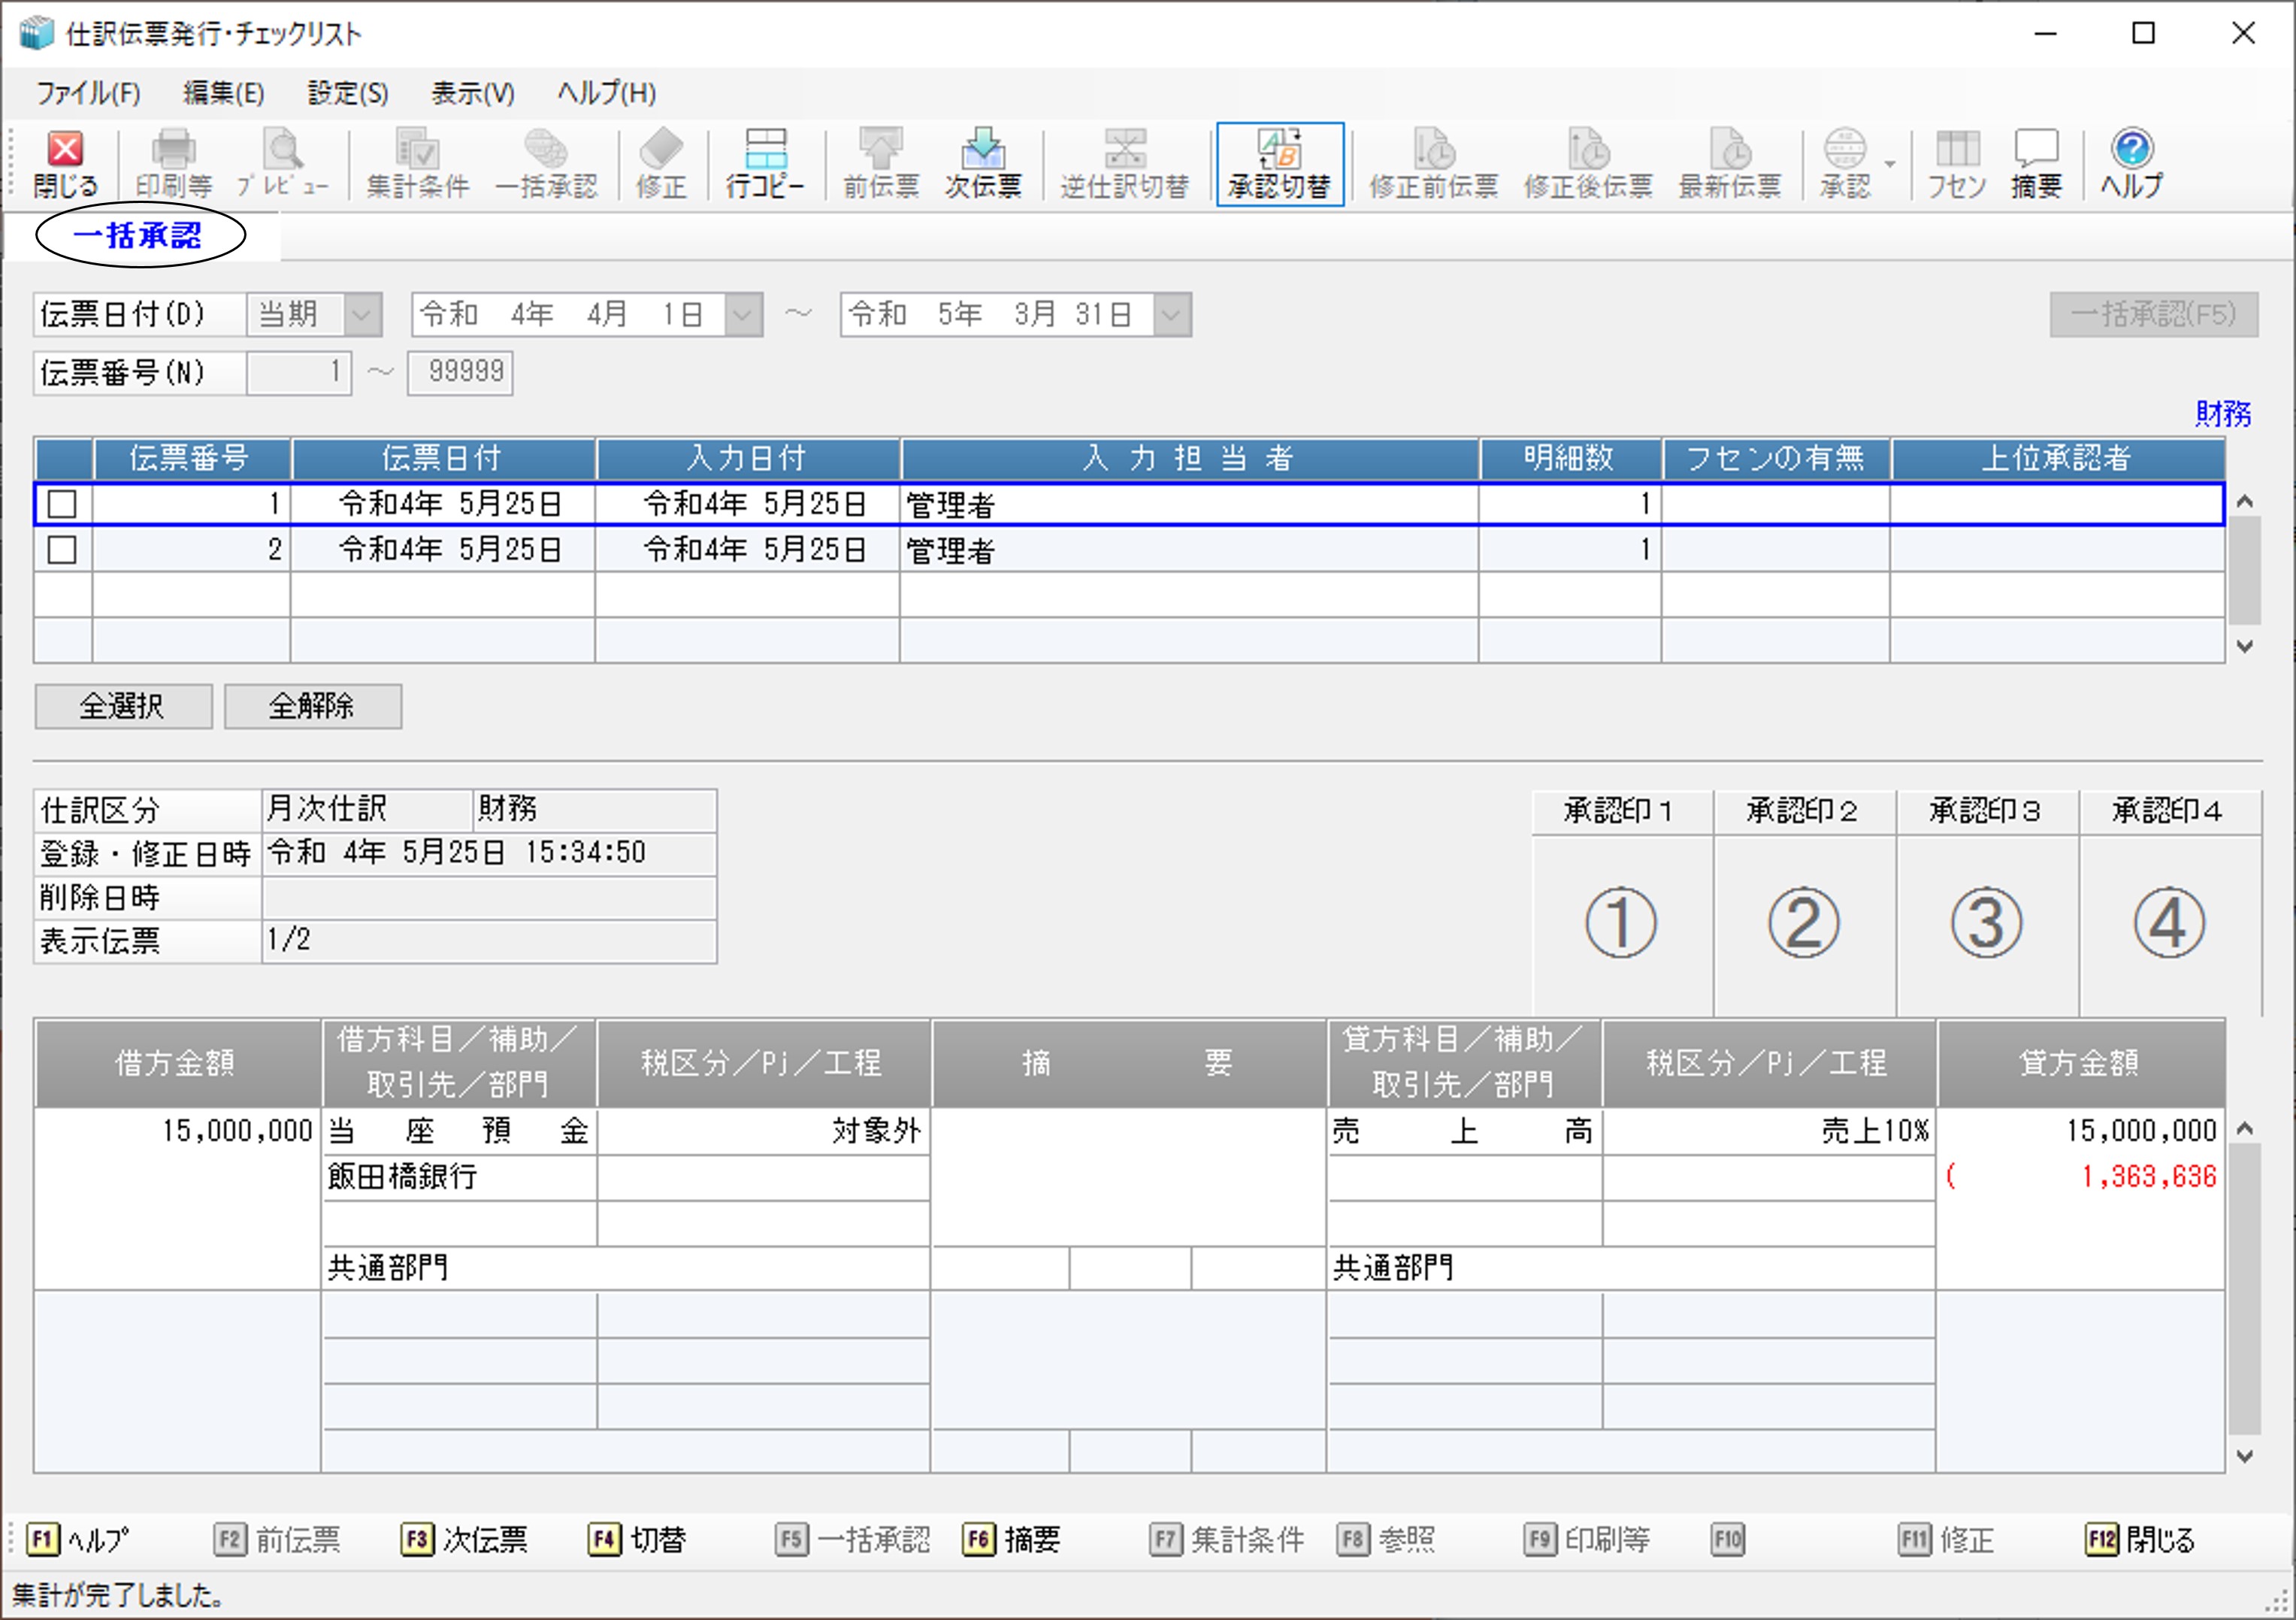Screen dimensions: 2296x1620
Task: Click the voucher list scrollbar up arrow
Action: [2245, 501]
